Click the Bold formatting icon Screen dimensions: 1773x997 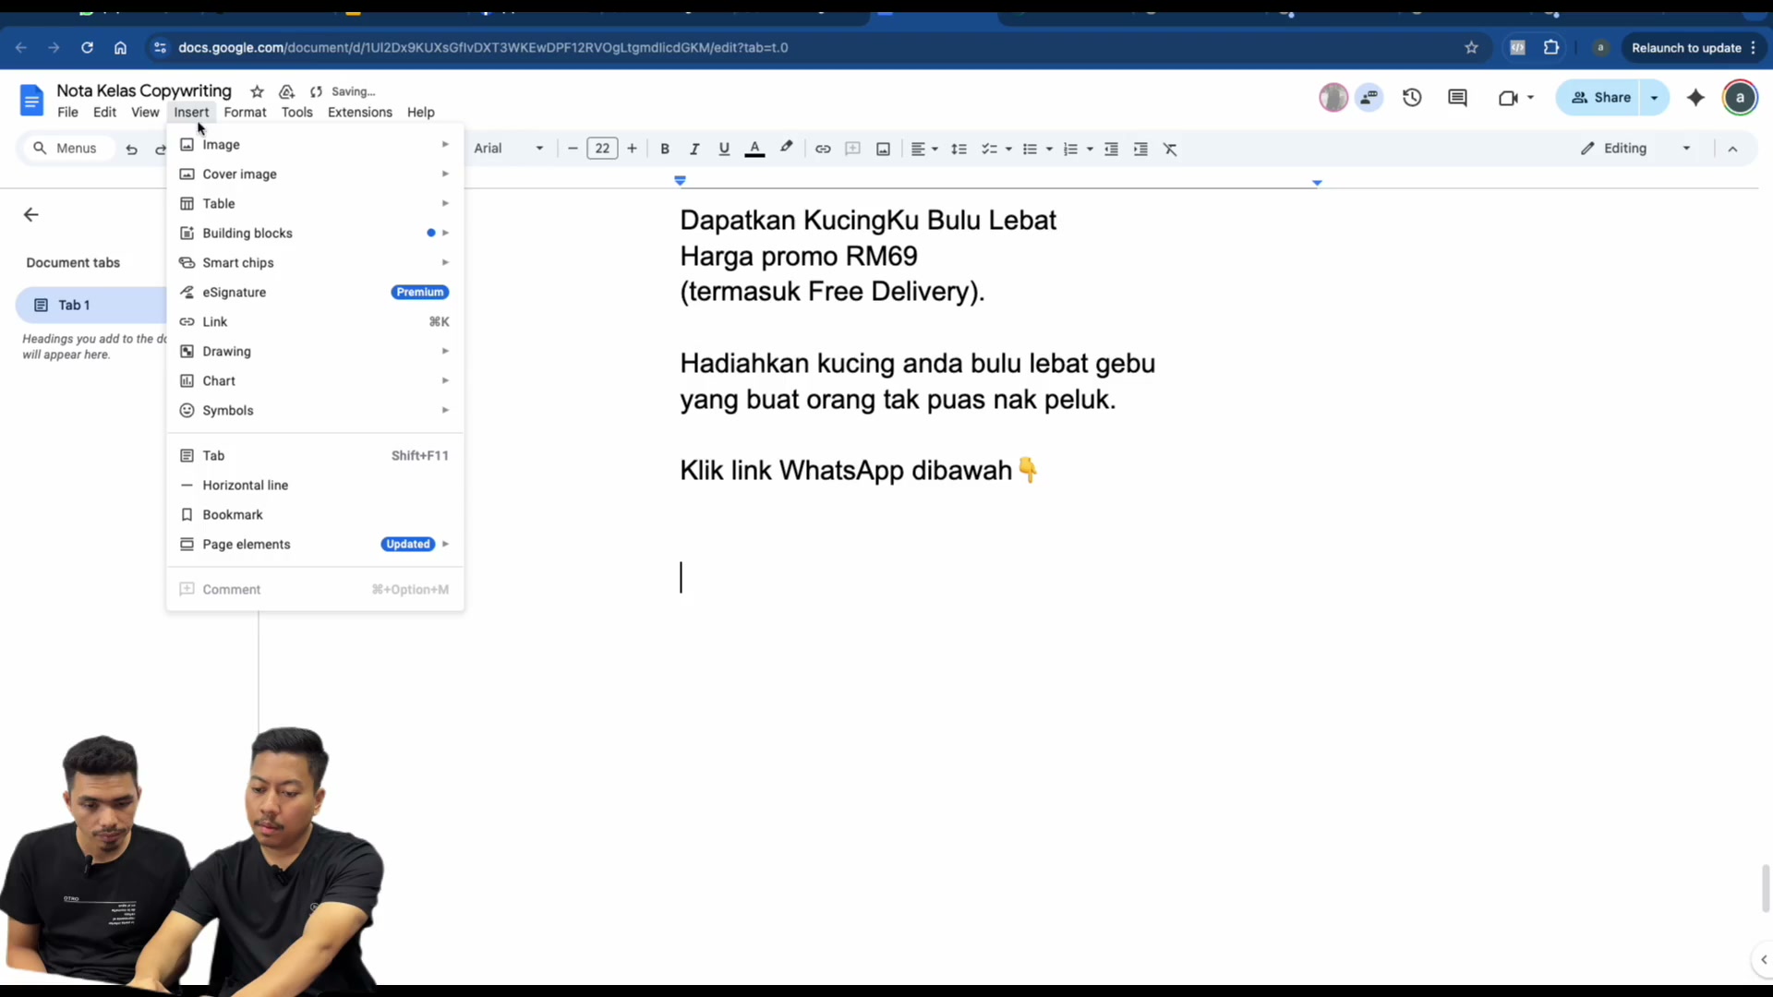[x=665, y=149]
